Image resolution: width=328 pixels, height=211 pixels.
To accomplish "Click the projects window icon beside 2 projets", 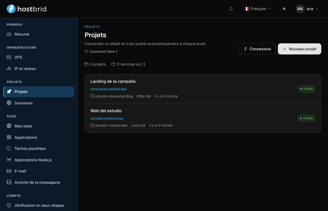I will [x=86, y=64].
